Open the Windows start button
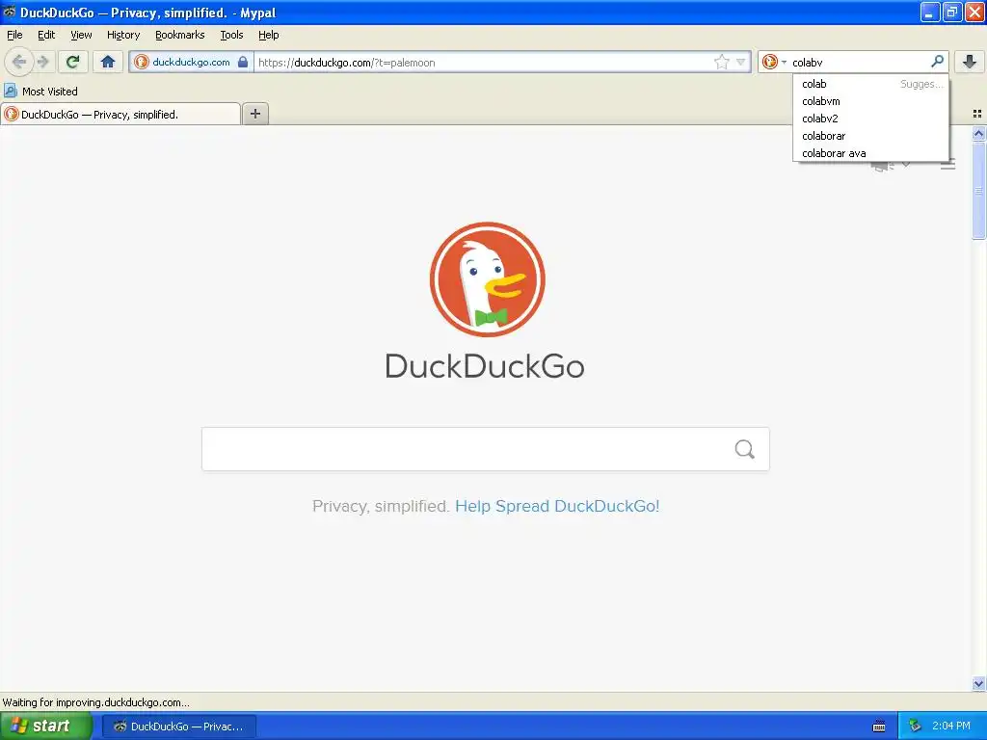987x740 pixels. click(x=46, y=726)
